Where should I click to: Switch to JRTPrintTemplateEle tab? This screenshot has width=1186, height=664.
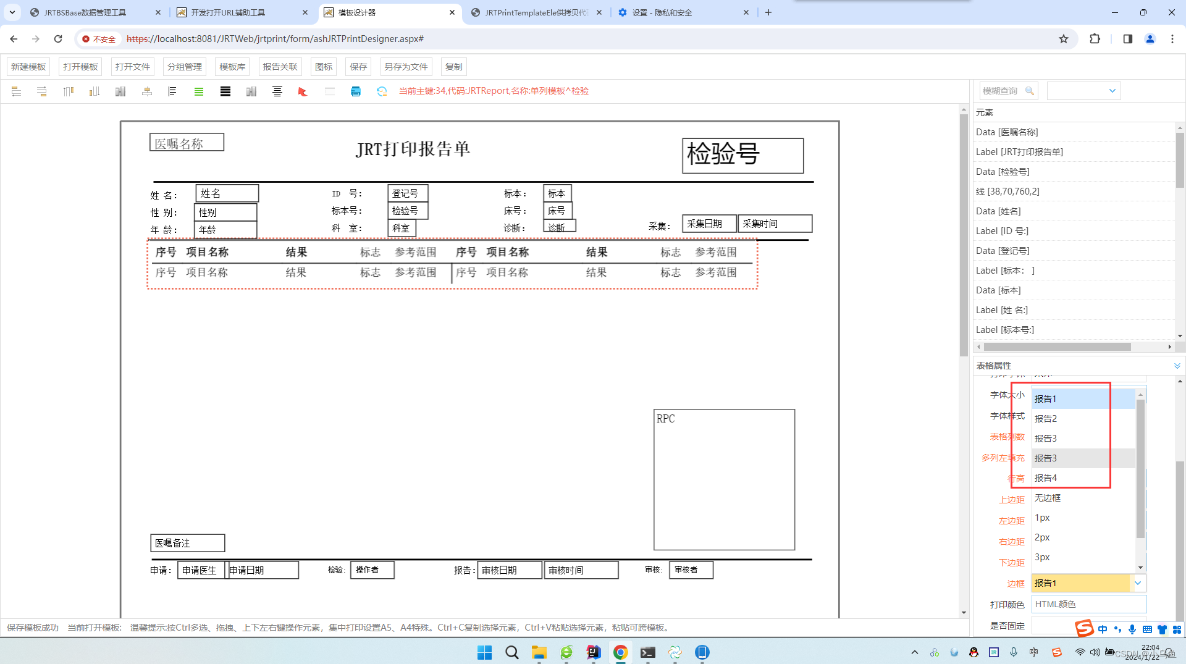(536, 12)
